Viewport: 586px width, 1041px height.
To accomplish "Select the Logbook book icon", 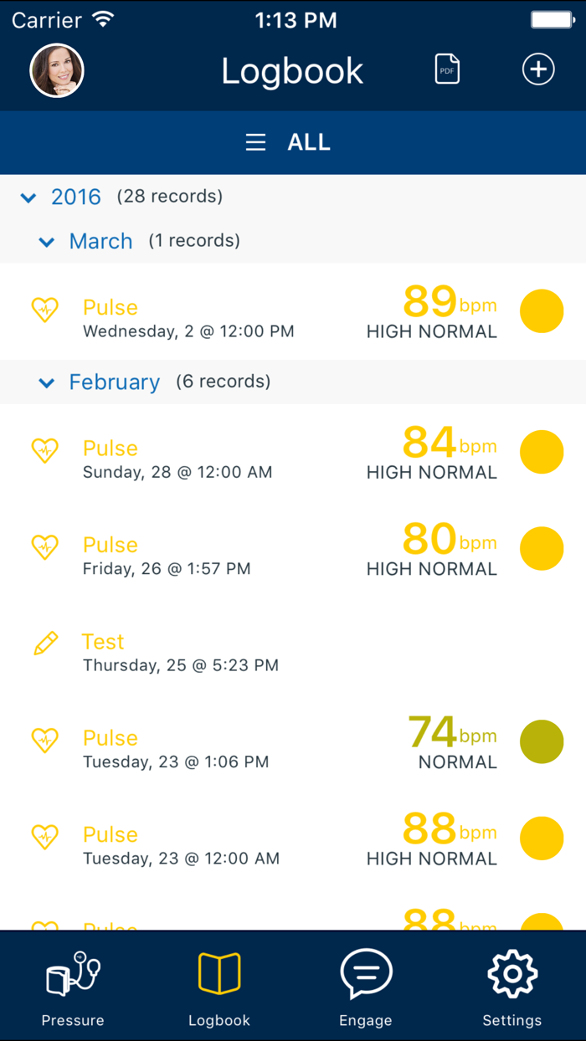I will (219, 974).
